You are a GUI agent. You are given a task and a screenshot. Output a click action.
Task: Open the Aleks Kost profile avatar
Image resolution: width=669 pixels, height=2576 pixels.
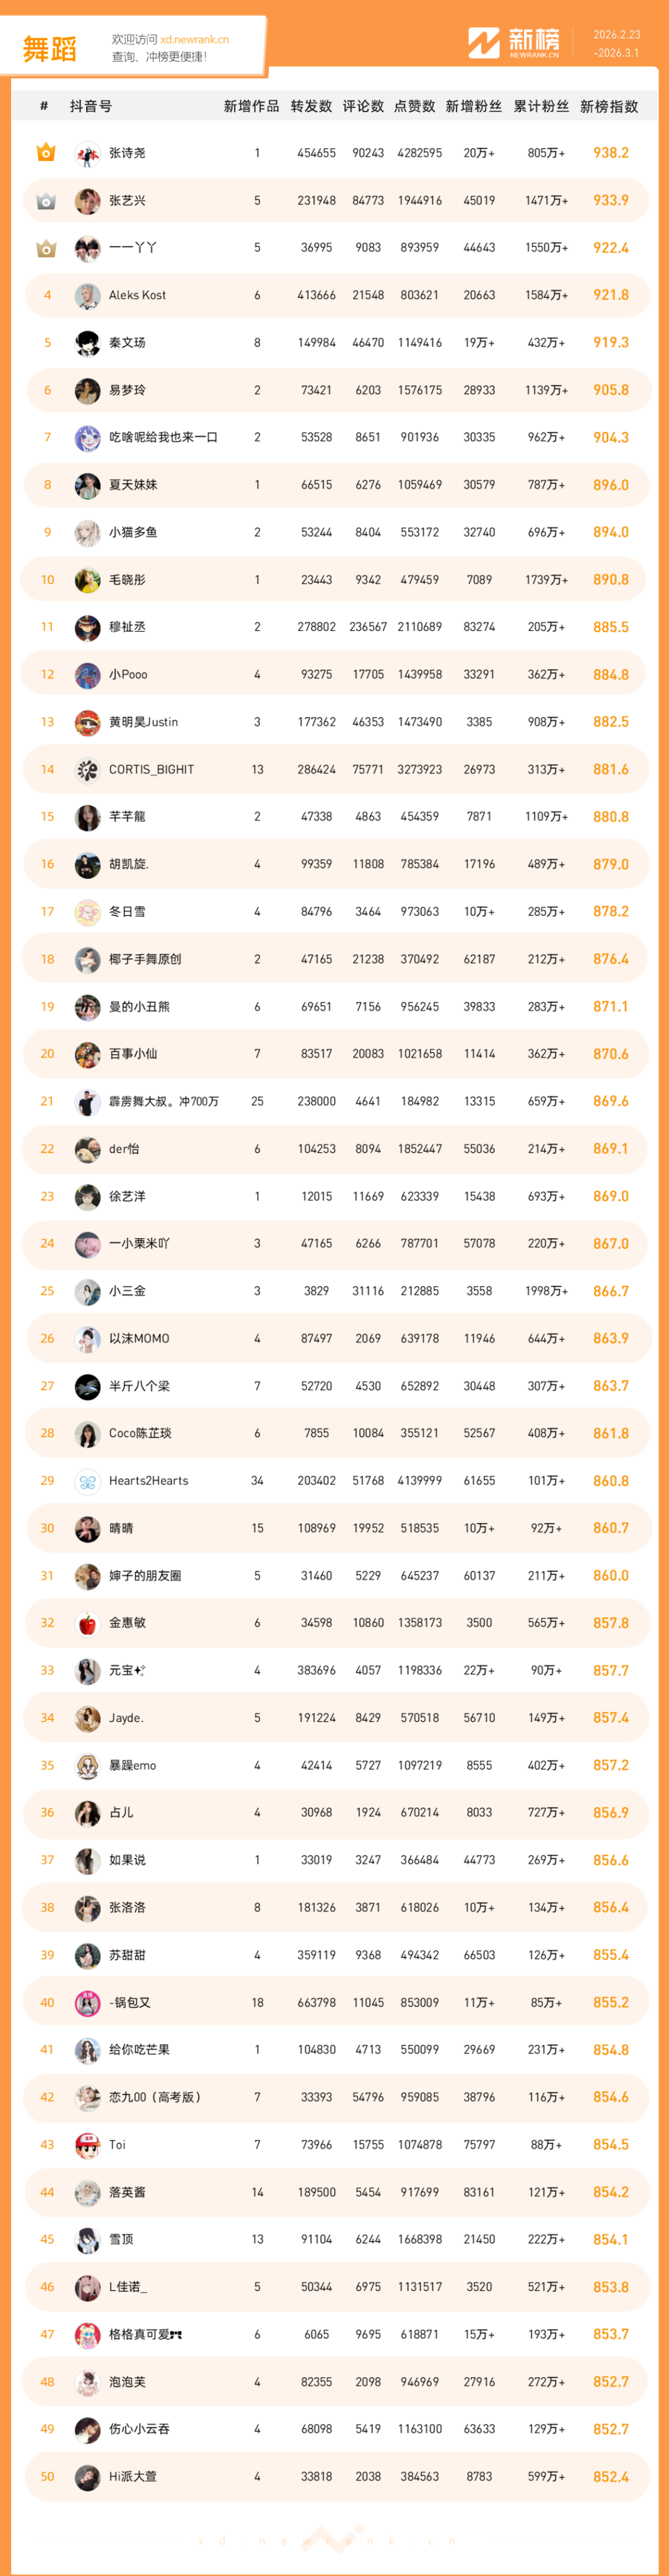(87, 296)
